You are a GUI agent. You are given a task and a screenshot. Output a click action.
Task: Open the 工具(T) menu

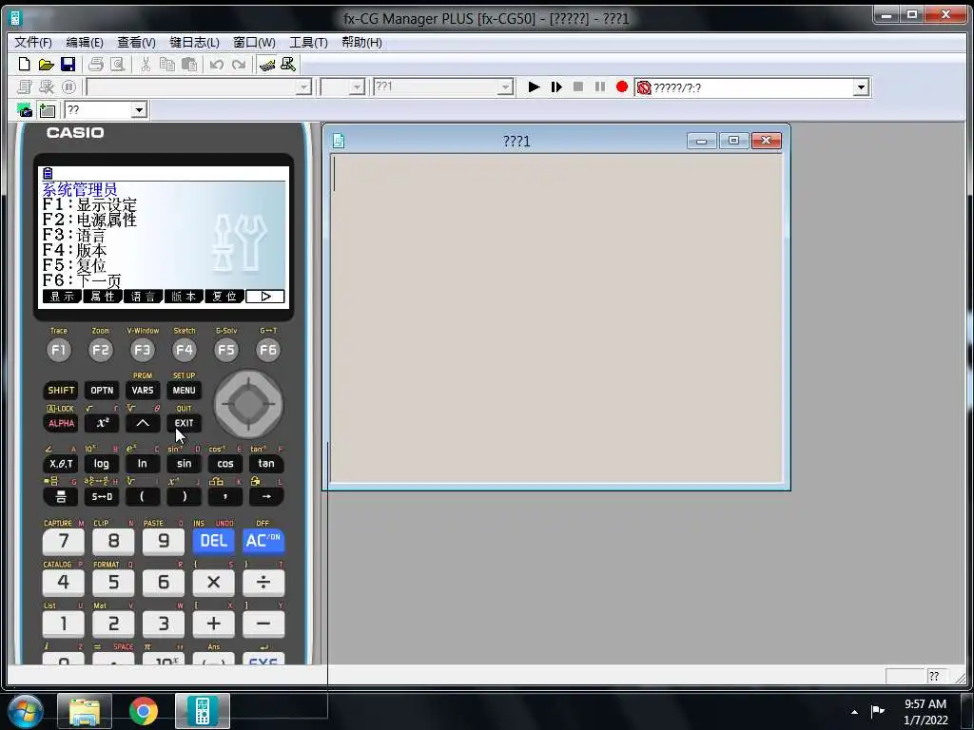coord(308,42)
